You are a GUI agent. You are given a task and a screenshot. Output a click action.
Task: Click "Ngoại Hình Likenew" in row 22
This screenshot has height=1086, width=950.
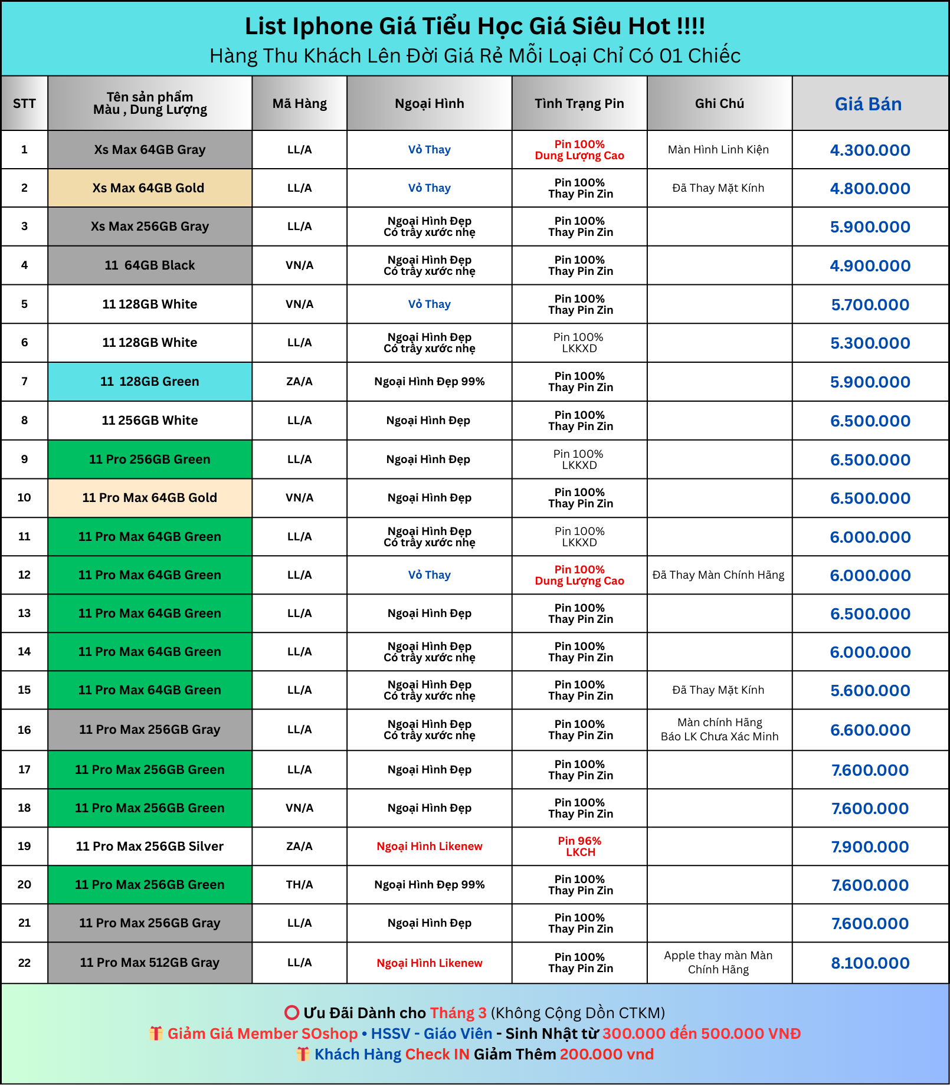[x=430, y=963]
